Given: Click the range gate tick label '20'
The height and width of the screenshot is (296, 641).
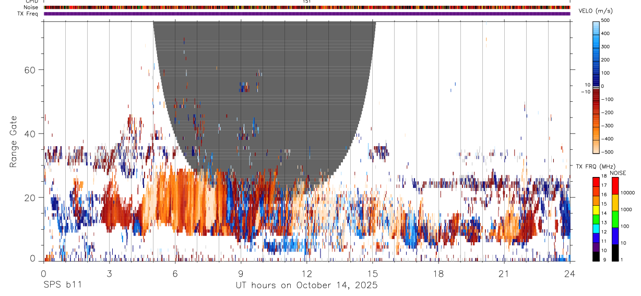Looking at the screenshot, I should tap(30, 197).
